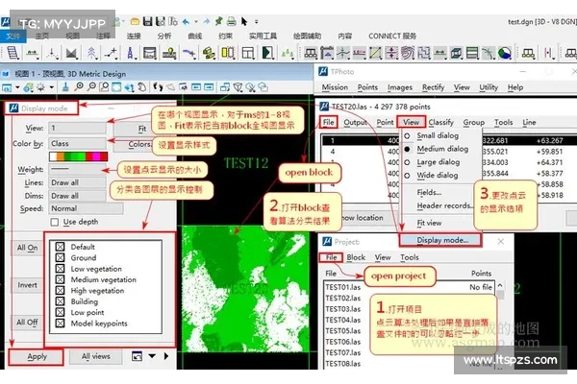Click the Save floppy disk icon
This screenshot has height=384, width=577.
[x=147, y=22]
